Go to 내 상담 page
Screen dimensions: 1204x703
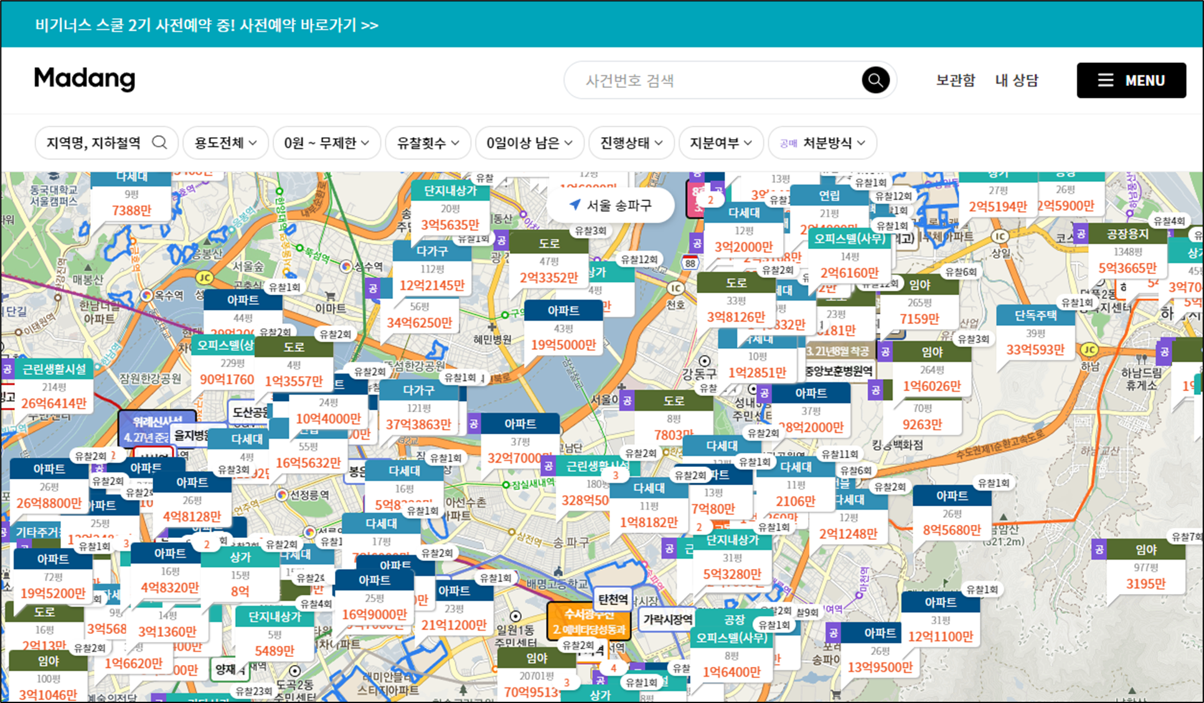coord(1016,80)
